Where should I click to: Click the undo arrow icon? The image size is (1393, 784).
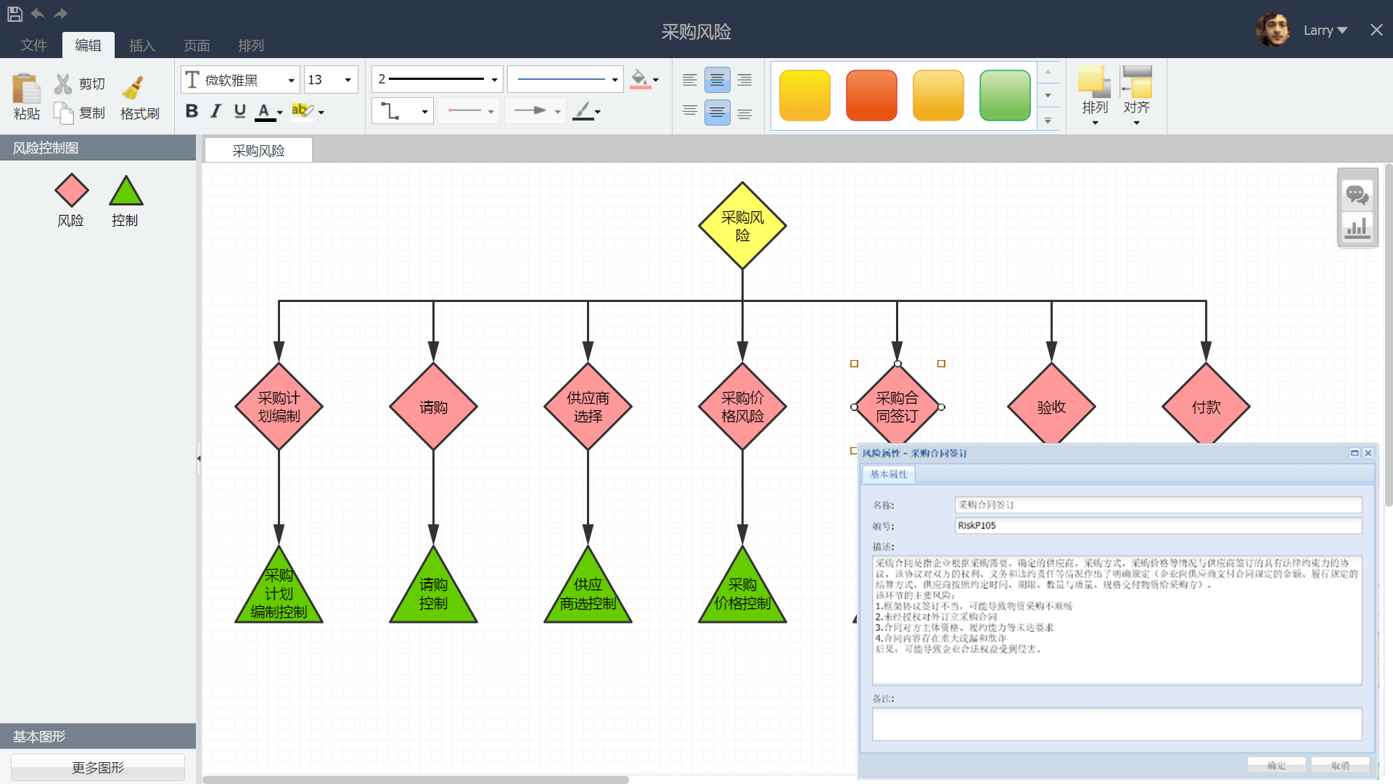(38, 13)
